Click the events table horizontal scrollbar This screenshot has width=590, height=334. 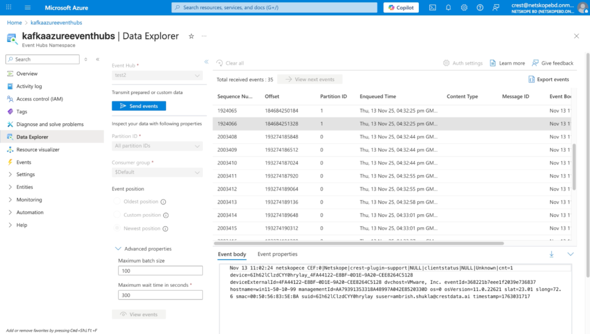pos(359,243)
